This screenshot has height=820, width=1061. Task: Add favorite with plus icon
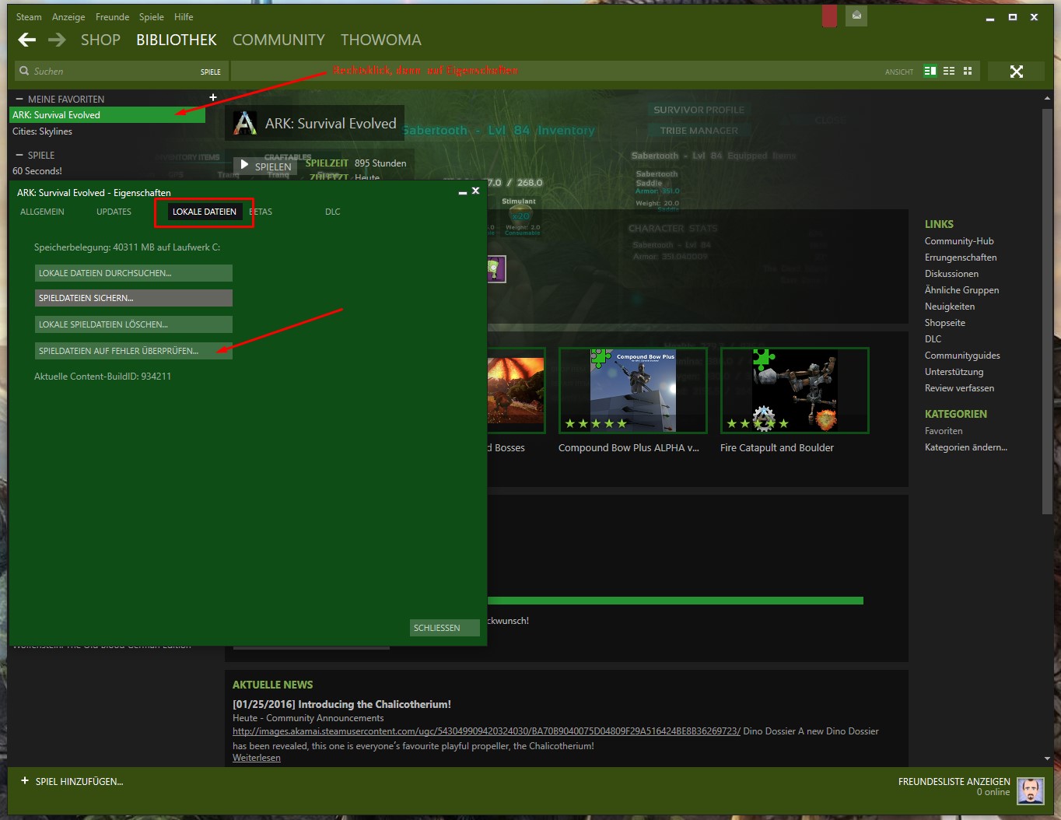click(x=212, y=97)
